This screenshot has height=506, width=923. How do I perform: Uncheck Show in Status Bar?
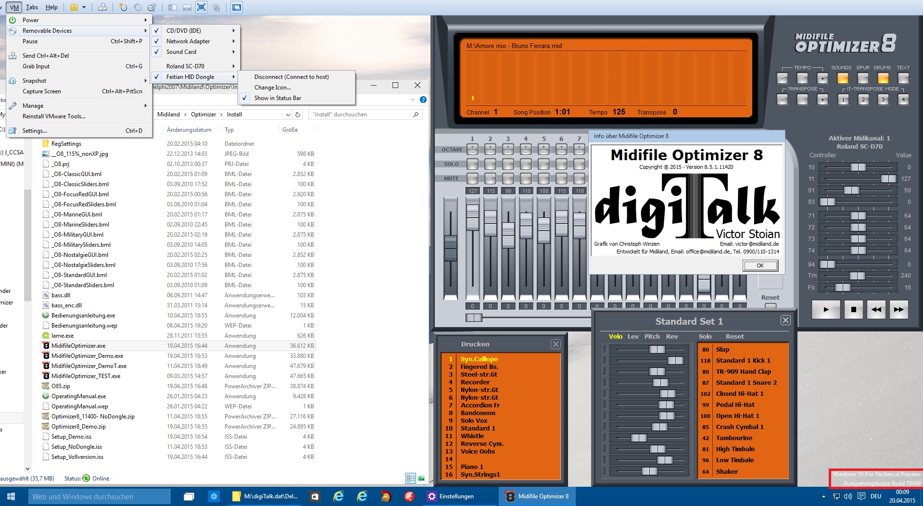click(278, 98)
